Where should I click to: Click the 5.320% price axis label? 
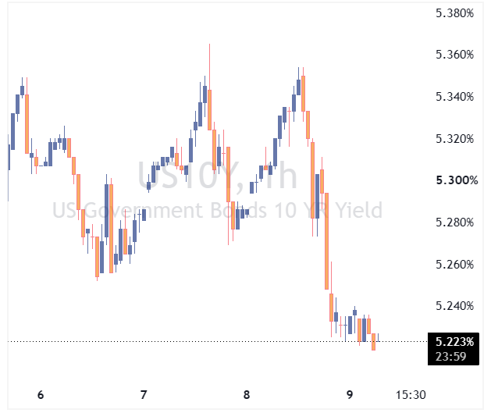[x=454, y=139]
